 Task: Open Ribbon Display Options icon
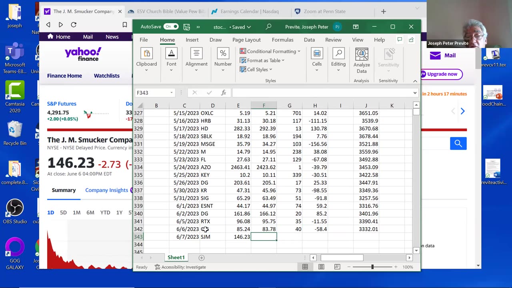(356, 27)
